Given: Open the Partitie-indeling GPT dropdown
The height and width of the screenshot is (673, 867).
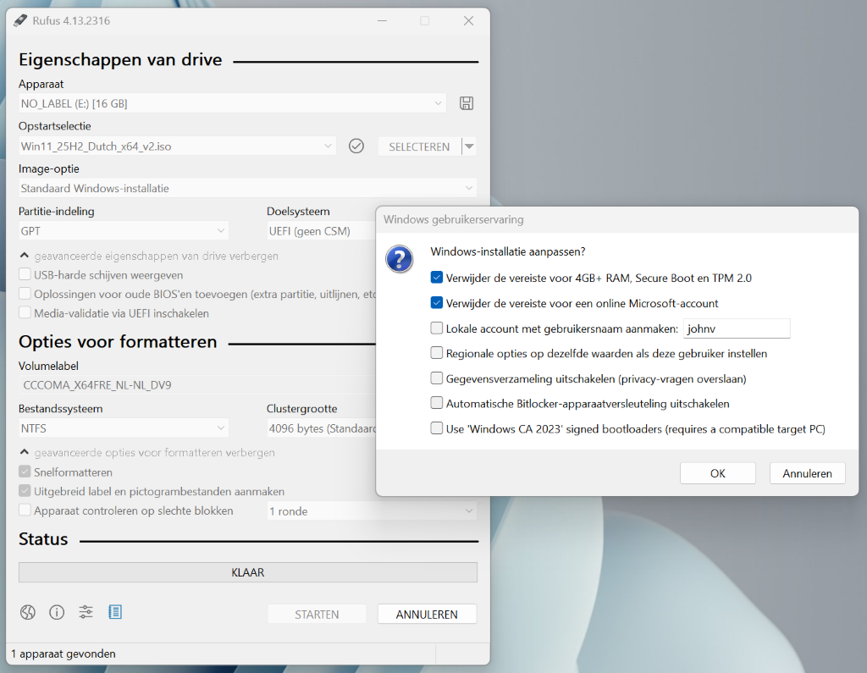Looking at the screenshot, I should coord(124,230).
